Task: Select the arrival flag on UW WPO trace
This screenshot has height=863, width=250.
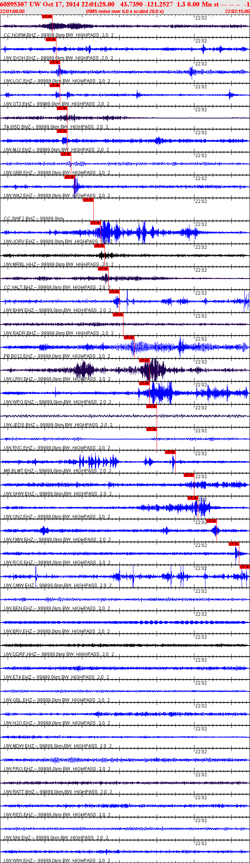Action: [x=144, y=383]
